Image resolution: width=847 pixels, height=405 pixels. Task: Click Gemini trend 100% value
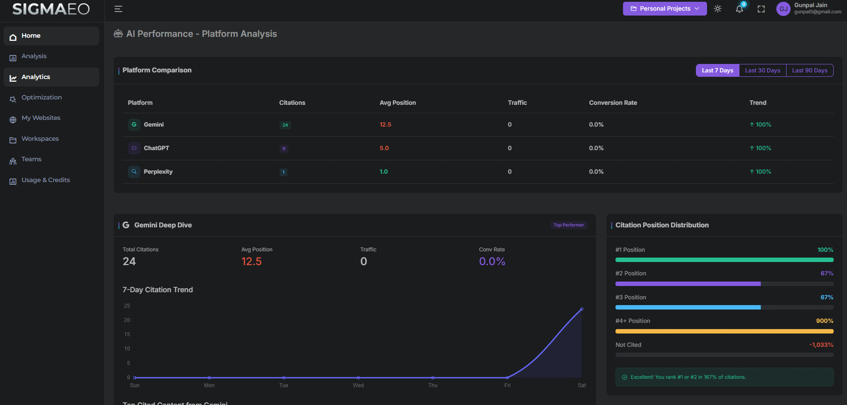(760, 125)
